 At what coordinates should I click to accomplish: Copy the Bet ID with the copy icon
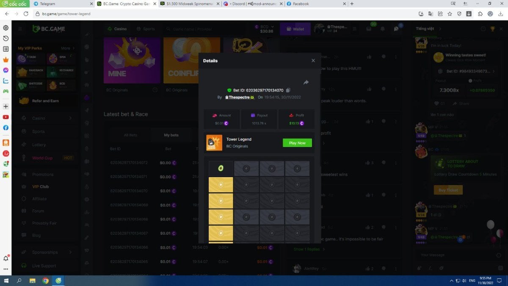coord(288,90)
